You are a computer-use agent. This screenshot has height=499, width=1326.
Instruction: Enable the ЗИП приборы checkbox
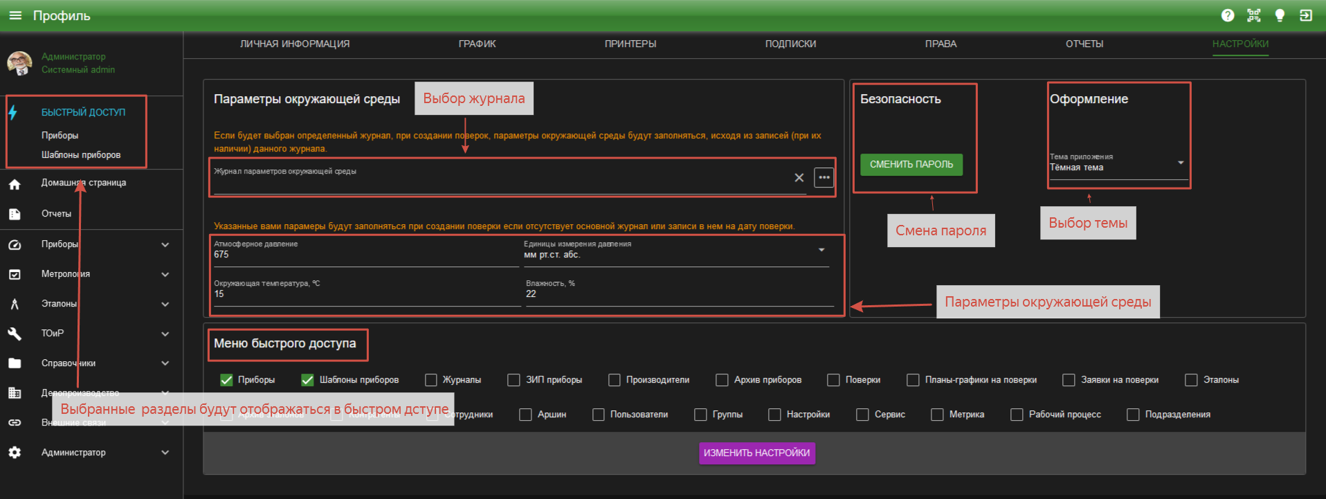click(514, 380)
